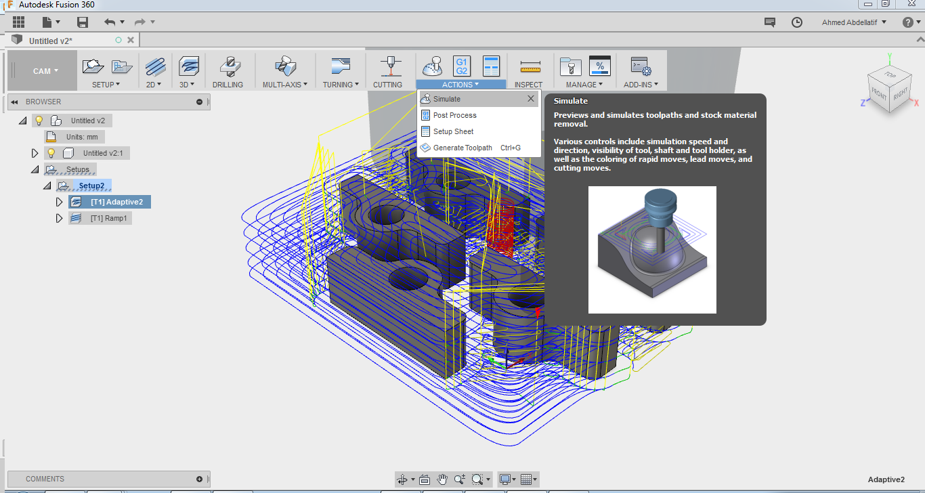Expand the MANAGE menu
The image size is (925, 493).
pyautogui.click(x=584, y=85)
